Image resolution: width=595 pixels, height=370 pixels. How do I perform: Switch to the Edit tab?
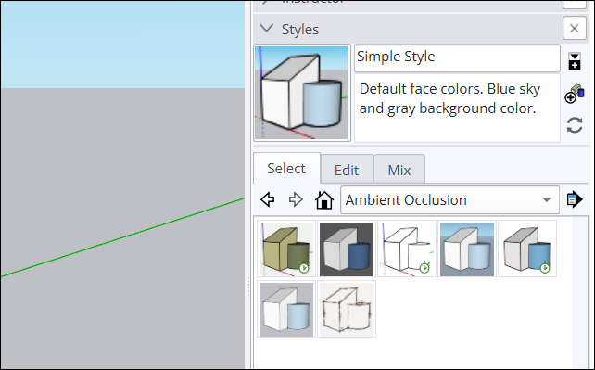pos(347,170)
